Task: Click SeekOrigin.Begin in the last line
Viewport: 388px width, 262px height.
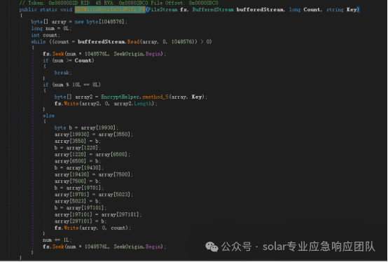Action: (137, 247)
